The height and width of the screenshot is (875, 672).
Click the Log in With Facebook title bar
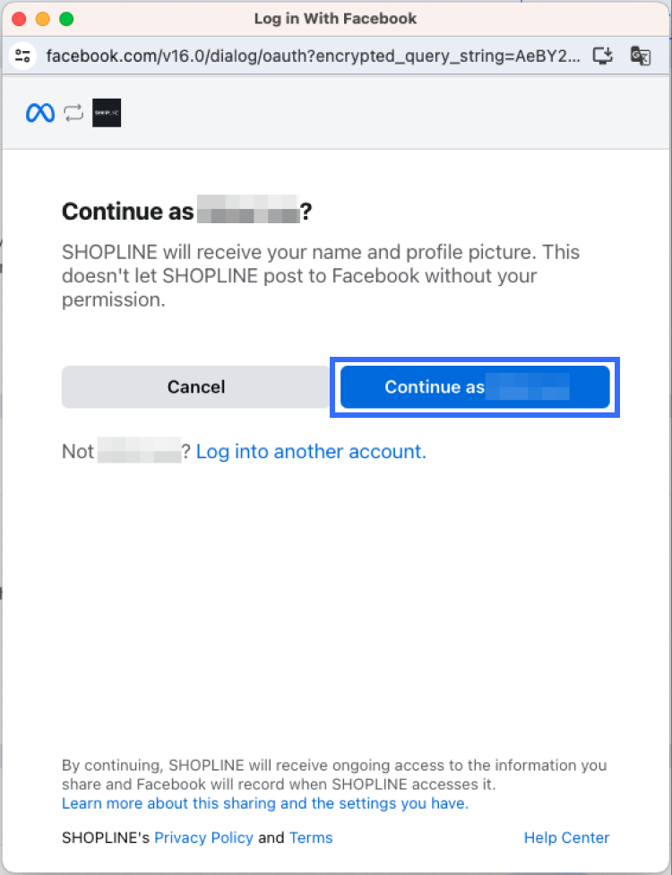point(335,19)
